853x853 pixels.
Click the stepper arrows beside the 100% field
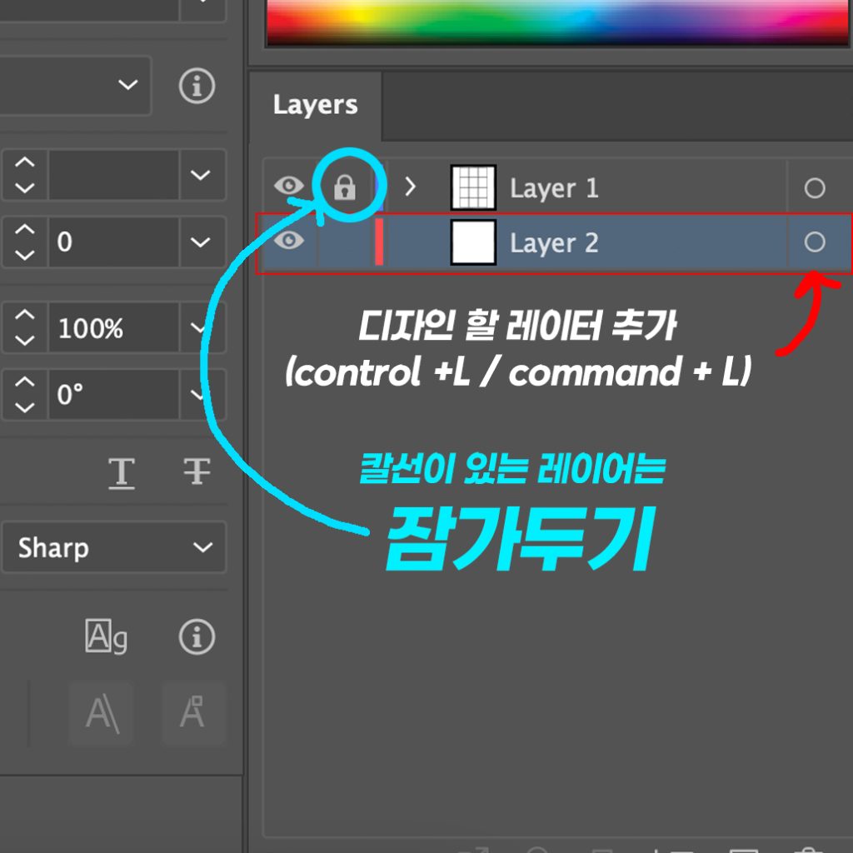click(x=25, y=328)
